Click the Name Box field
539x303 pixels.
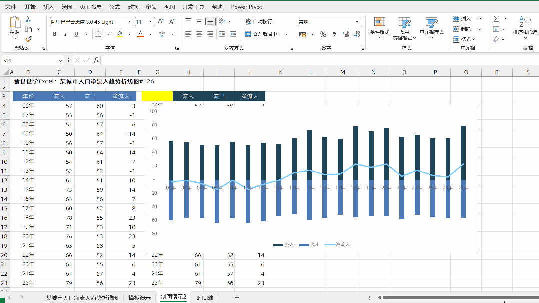(x=29, y=60)
